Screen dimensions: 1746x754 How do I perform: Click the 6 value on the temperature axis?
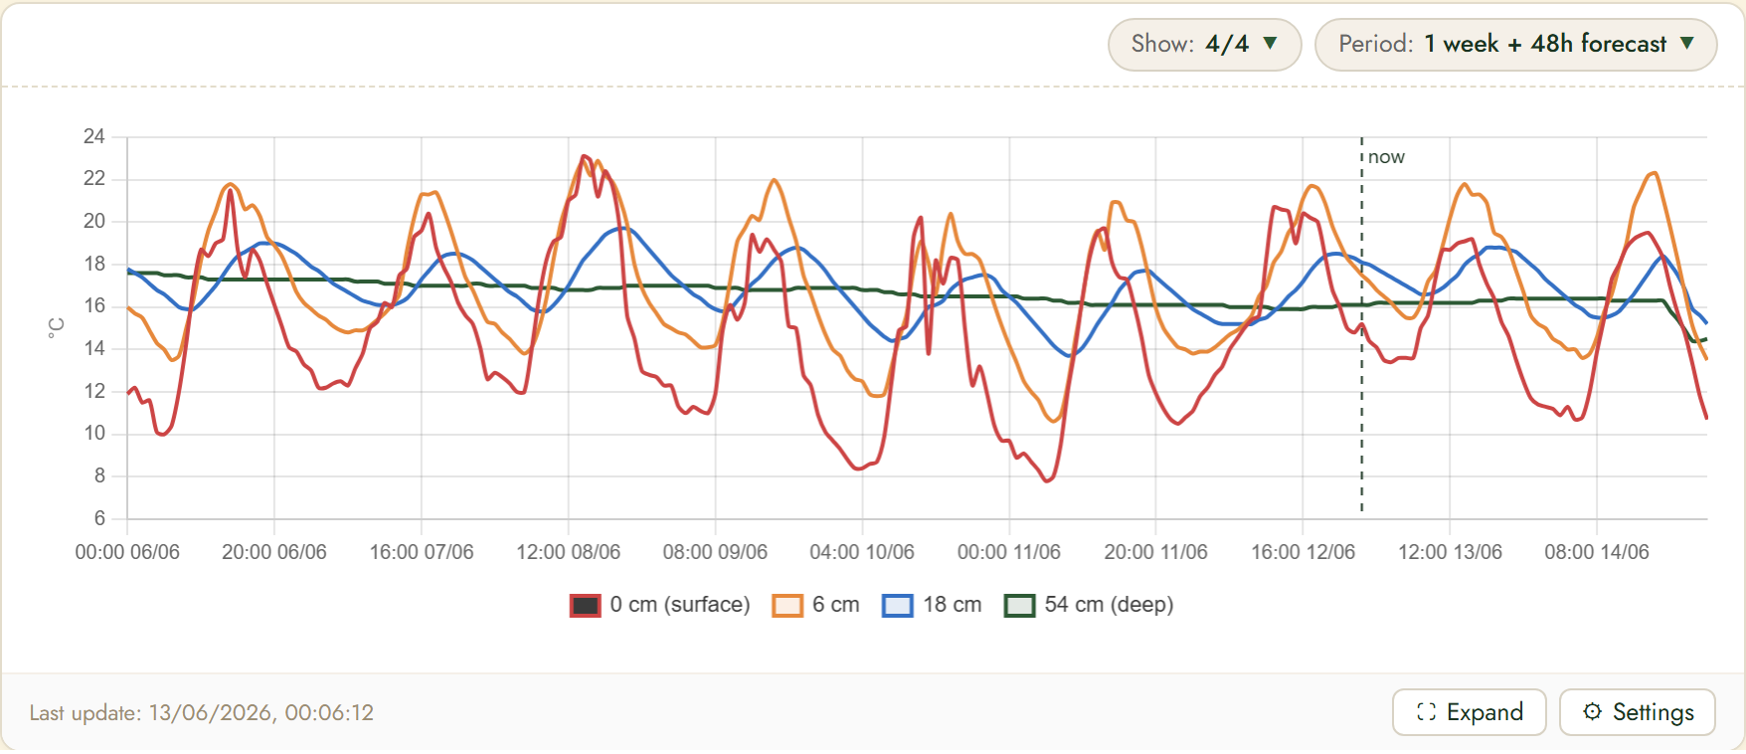tap(99, 518)
